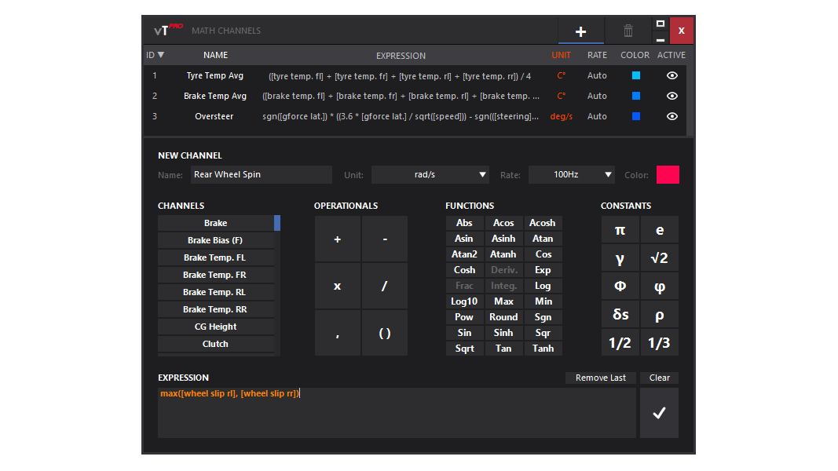Insert the Pow function
Viewport: 838px width, 471px height.
[x=464, y=316]
